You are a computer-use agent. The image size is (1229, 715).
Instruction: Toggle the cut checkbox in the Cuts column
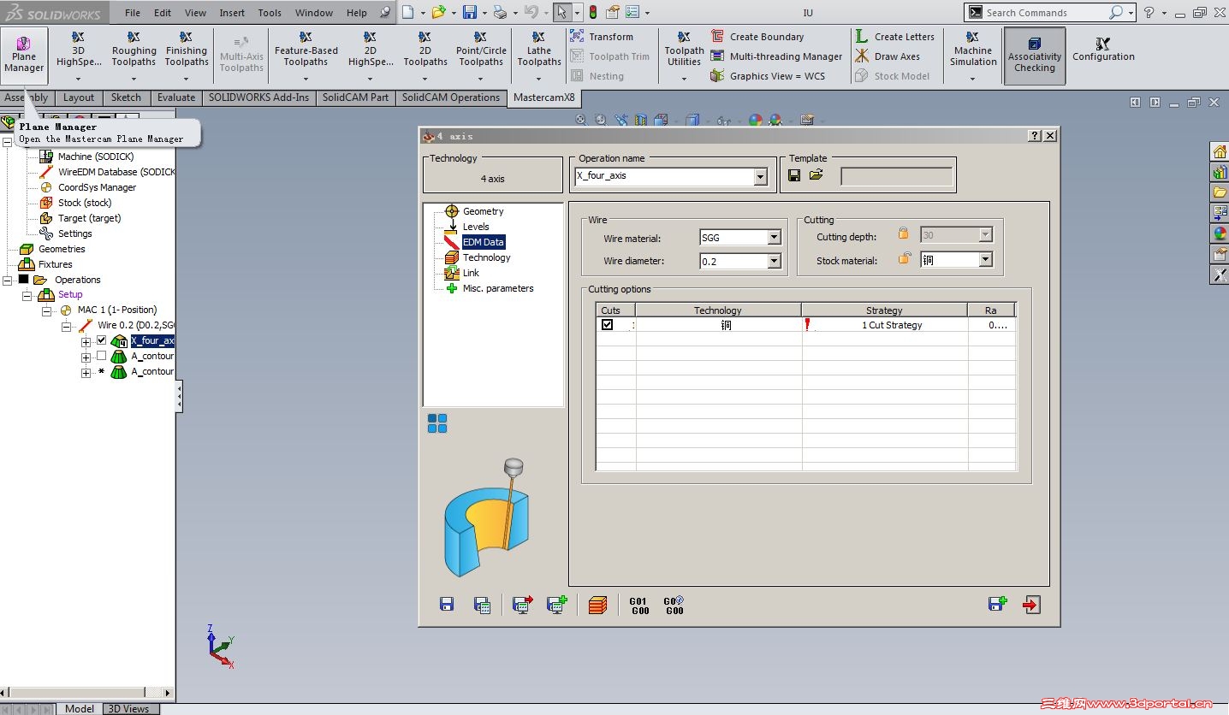tap(607, 325)
